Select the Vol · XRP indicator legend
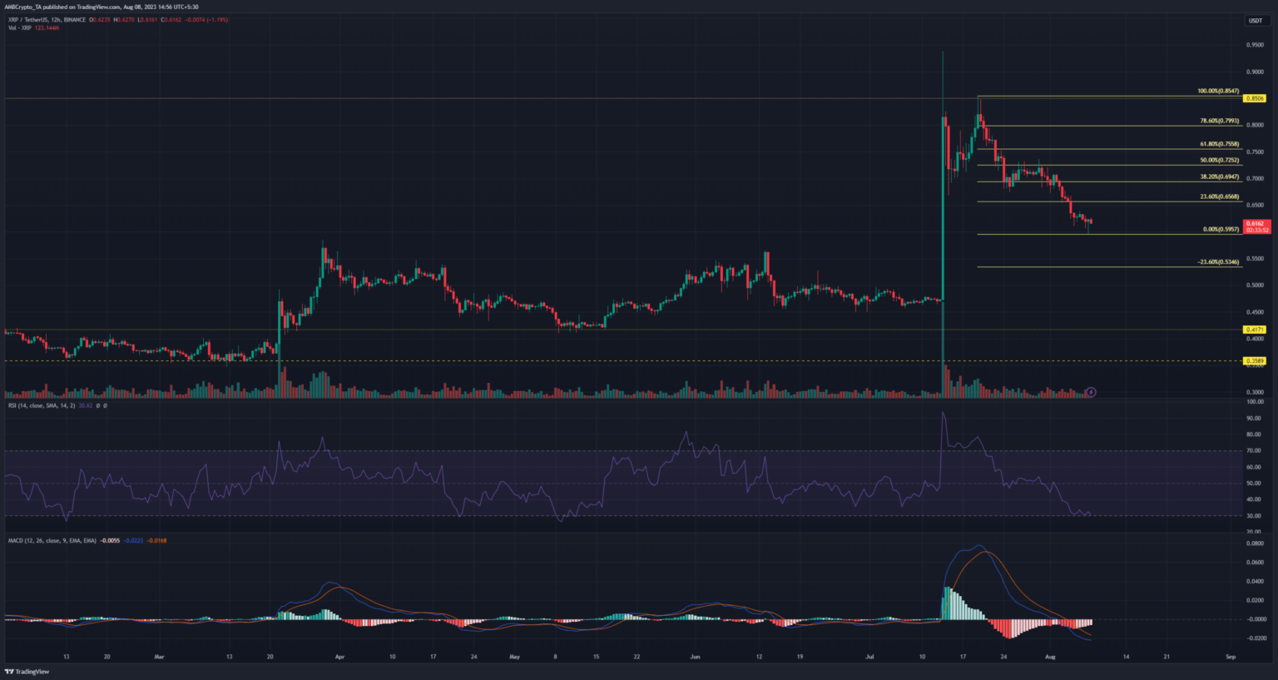Screen dimensions: 1278x680 coord(20,27)
